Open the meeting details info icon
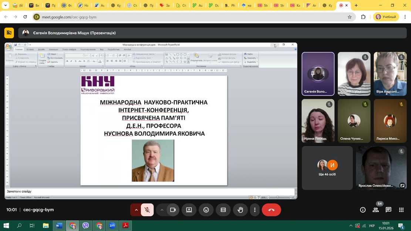 (x=363, y=210)
